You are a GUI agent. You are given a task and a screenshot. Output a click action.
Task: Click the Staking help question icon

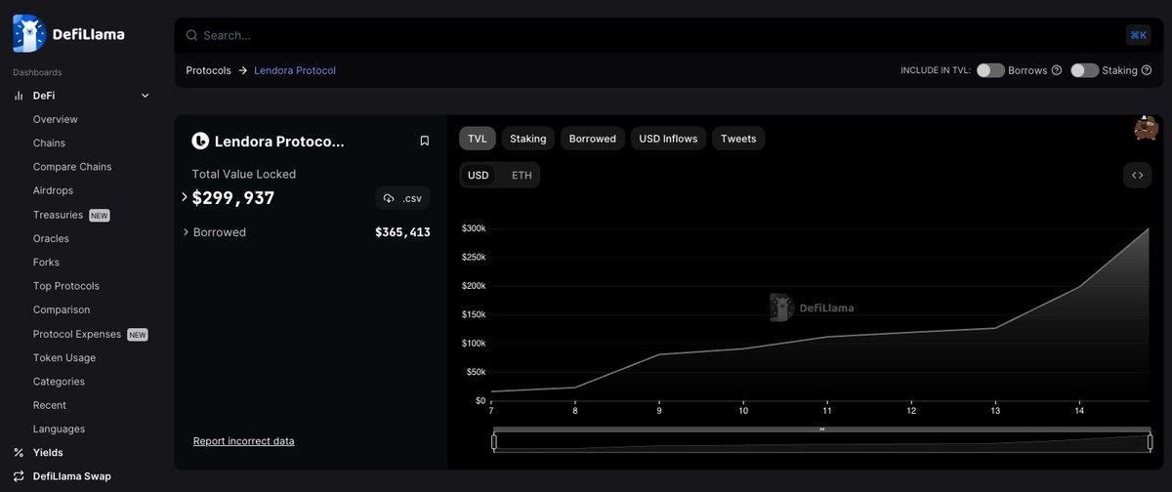point(1147,70)
